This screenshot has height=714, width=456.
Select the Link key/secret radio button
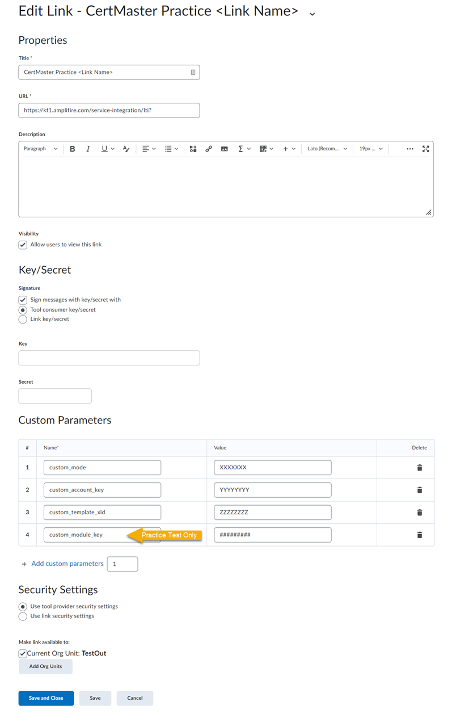(22, 319)
